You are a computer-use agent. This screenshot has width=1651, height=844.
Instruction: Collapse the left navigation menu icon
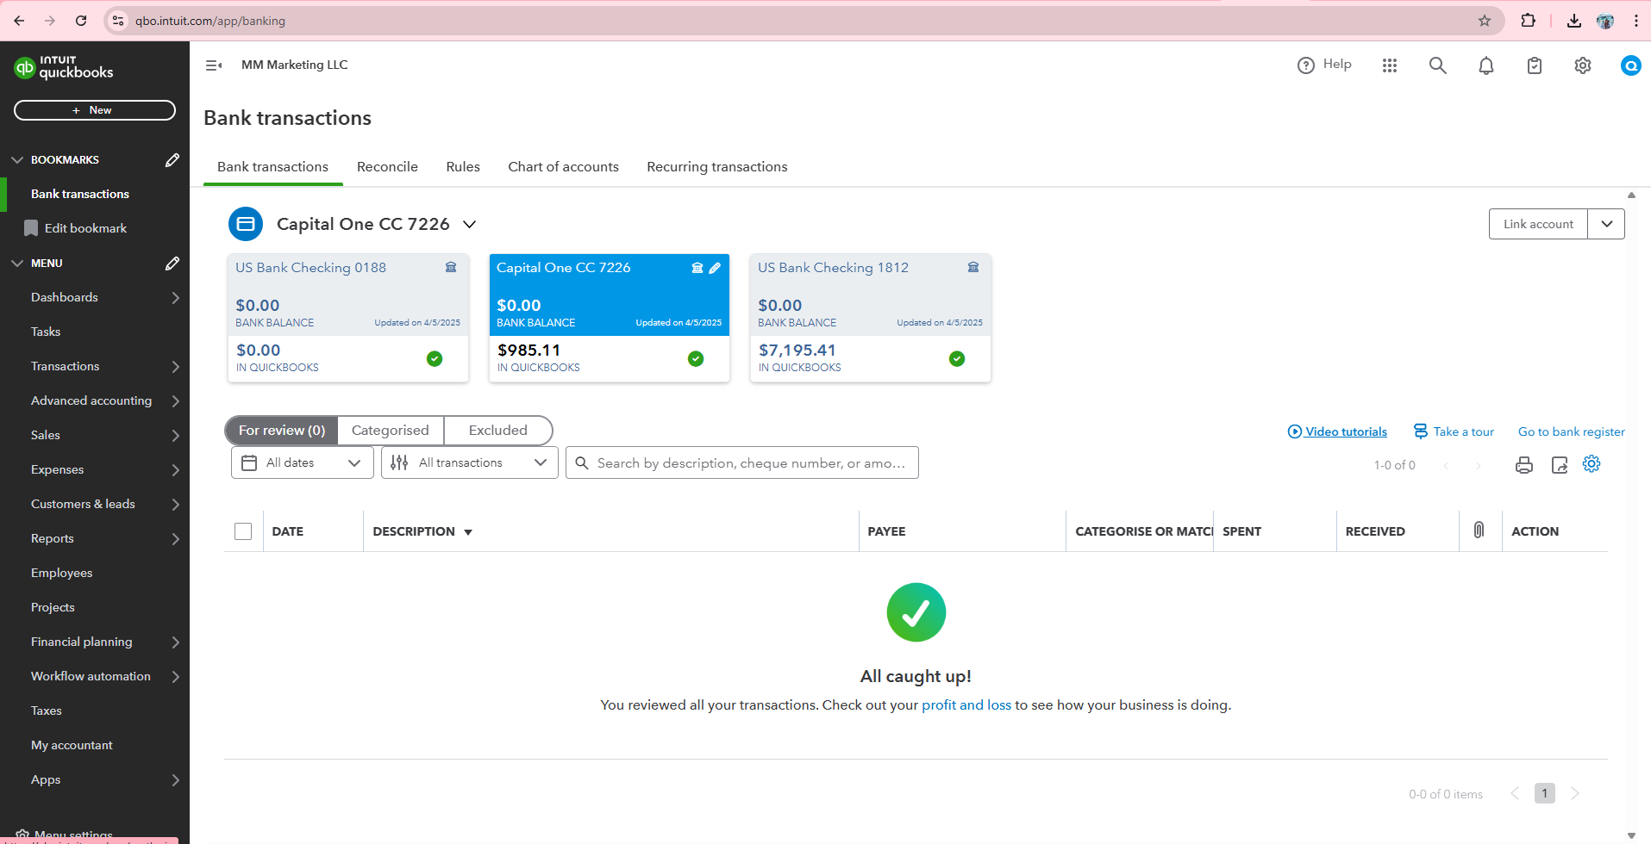click(x=214, y=65)
